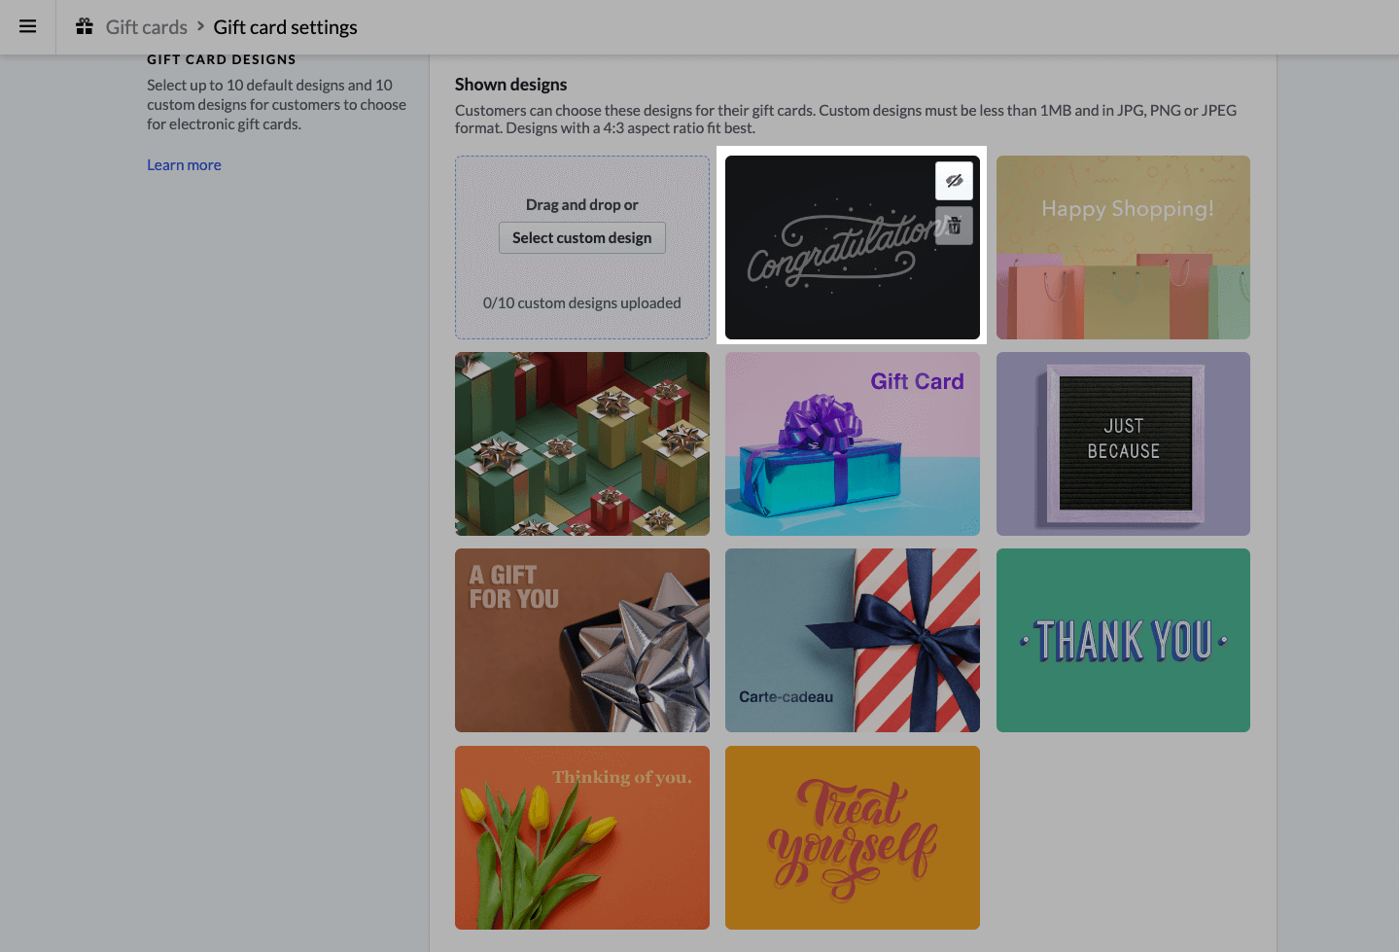Click the gift icon in the header
The width and height of the screenshot is (1399, 952).
point(85,26)
